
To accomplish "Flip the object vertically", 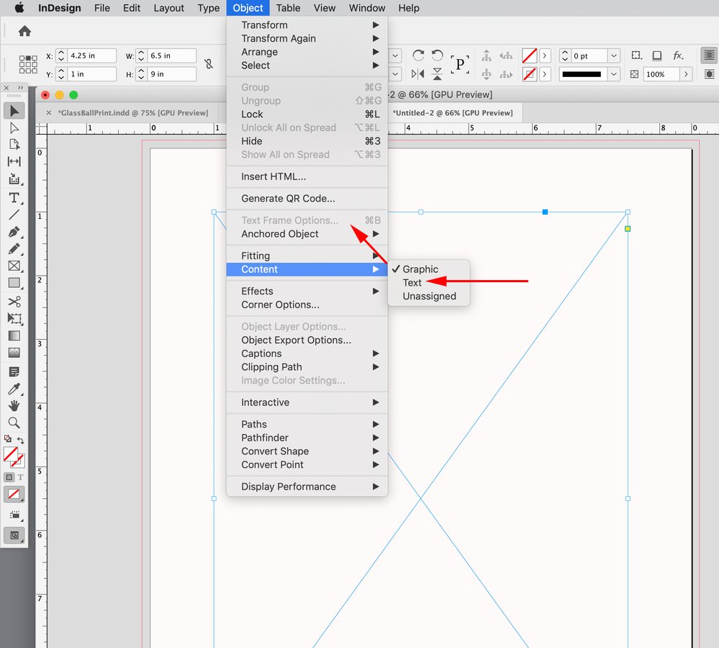I will pyautogui.click(x=438, y=74).
